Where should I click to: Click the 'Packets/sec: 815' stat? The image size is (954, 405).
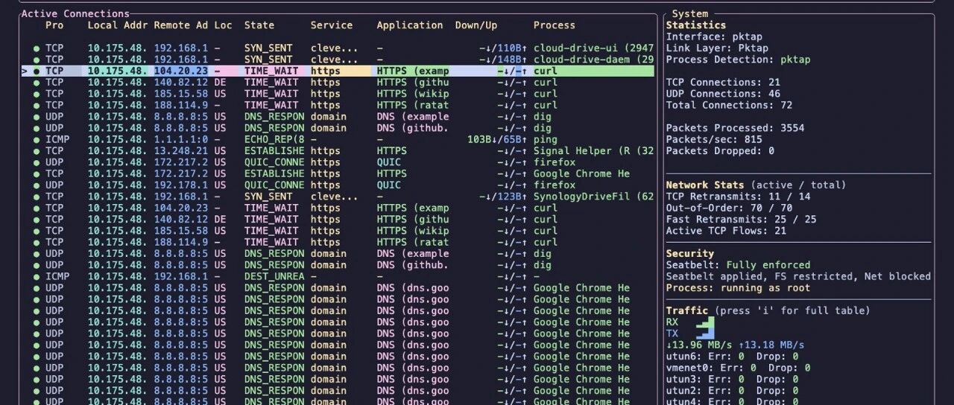tap(714, 139)
